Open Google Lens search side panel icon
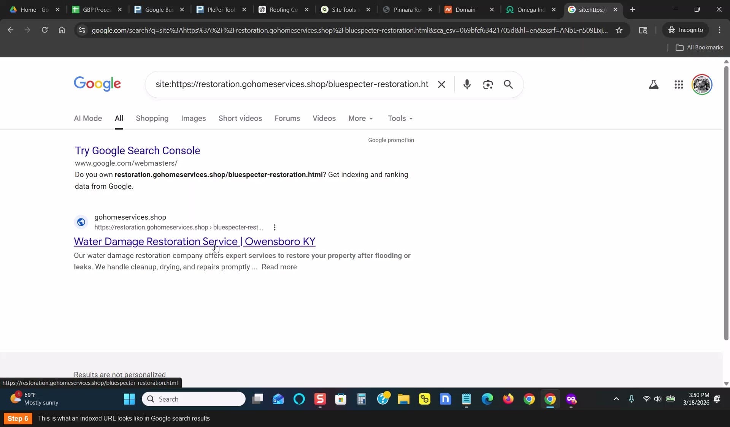Screen dimensions: 730x427 [643, 30]
